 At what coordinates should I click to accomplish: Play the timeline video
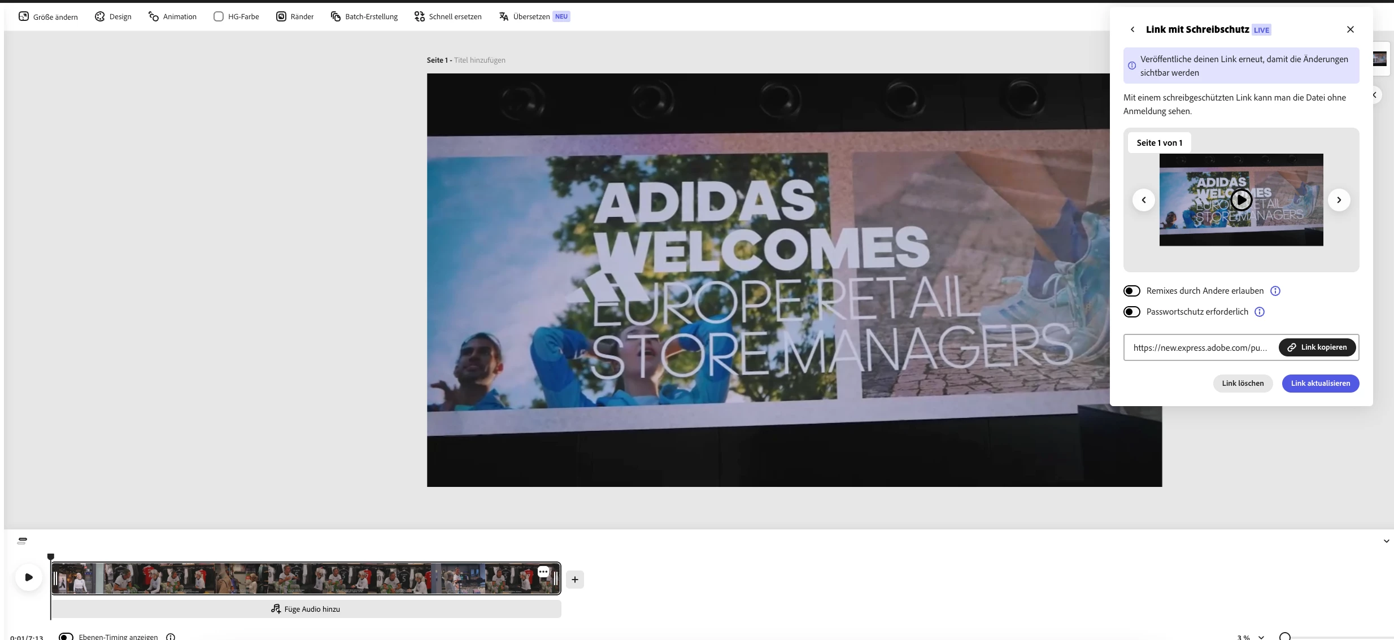[x=29, y=577]
